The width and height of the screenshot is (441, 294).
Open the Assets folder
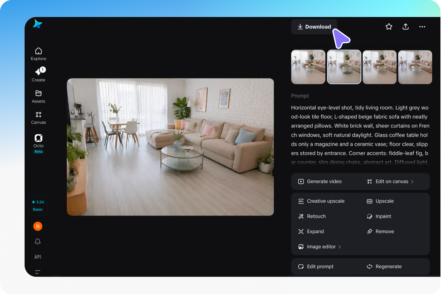(38, 97)
